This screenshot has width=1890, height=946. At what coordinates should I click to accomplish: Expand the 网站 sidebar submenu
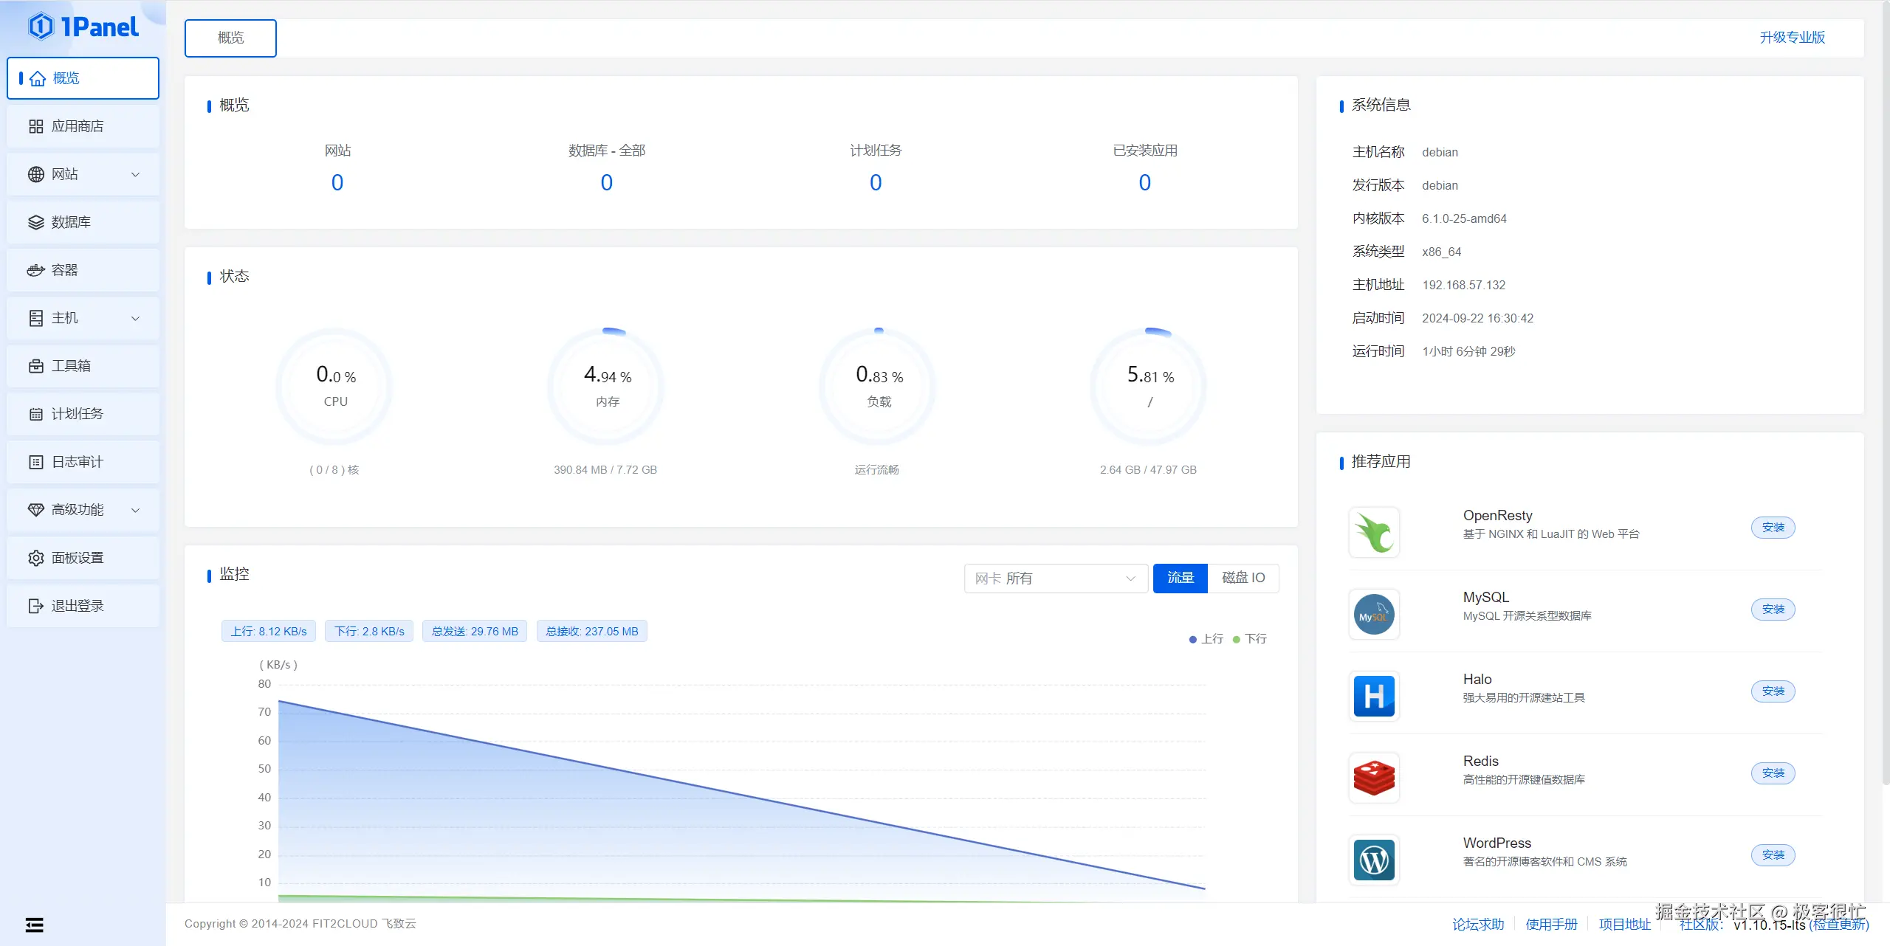click(135, 175)
